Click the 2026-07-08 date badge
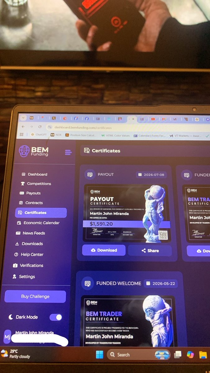The image size is (210, 373). 151,175
